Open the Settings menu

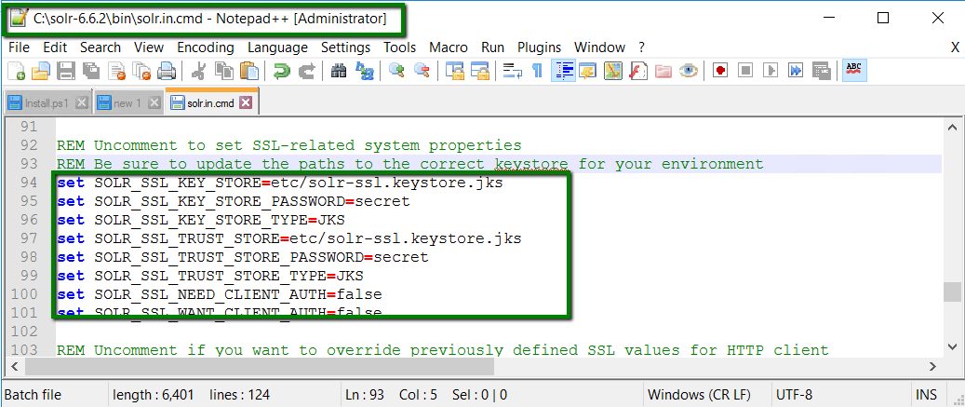pyautogui.click(x=346, y=47)
